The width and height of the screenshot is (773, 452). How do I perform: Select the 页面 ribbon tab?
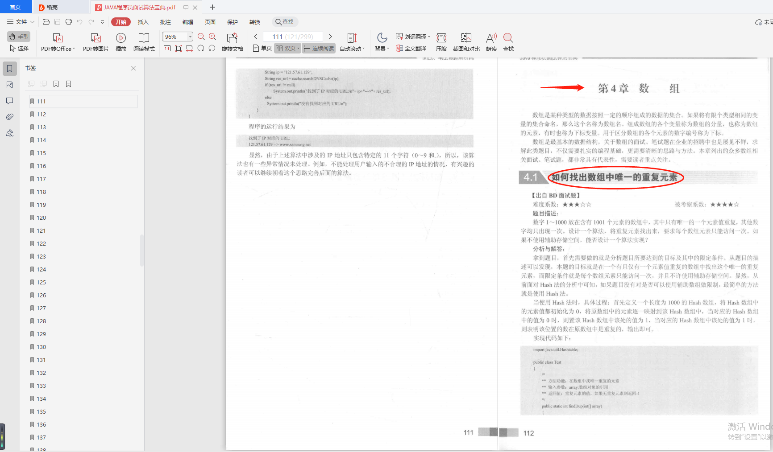pyautogui.click(x=210, y=22)
